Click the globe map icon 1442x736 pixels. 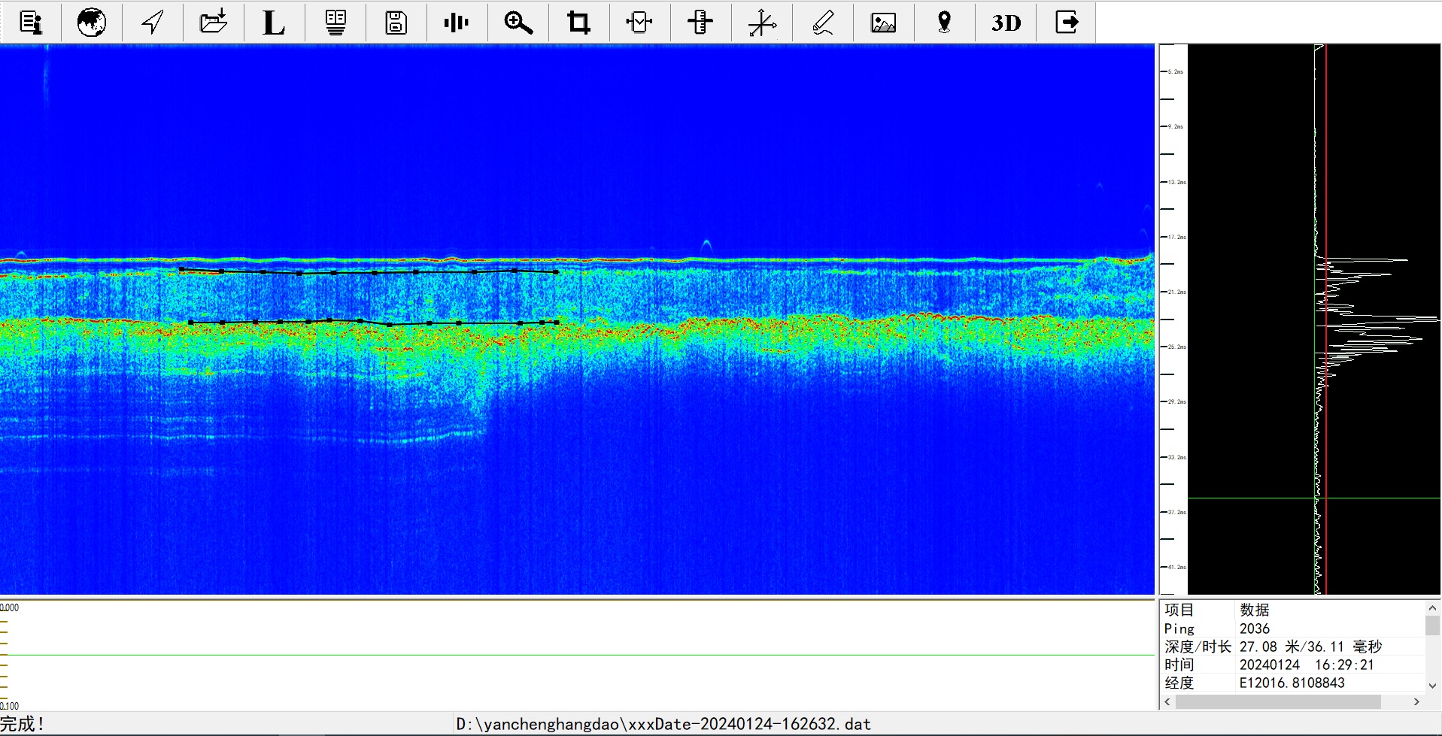(92, 23)
